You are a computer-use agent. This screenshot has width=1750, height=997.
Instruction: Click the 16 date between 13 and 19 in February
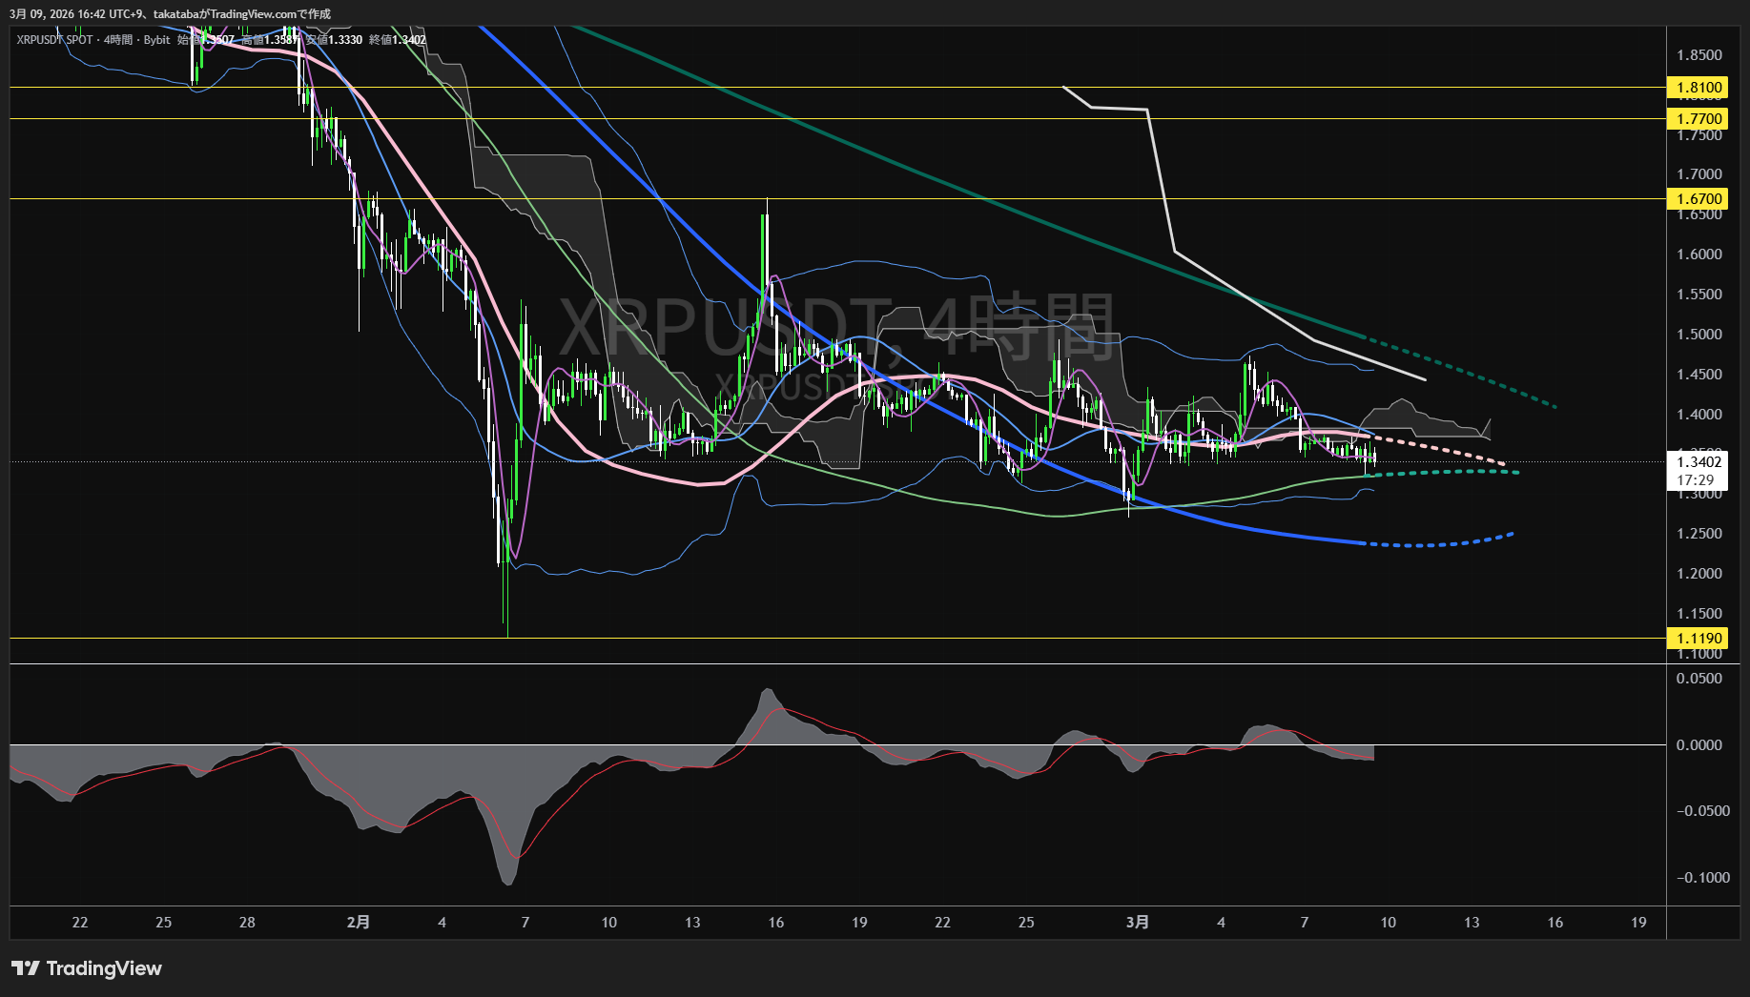pos(776,923)
